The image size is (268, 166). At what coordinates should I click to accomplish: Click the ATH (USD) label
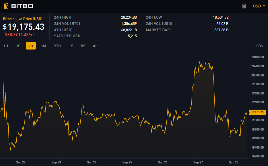[x=63, y=30]
